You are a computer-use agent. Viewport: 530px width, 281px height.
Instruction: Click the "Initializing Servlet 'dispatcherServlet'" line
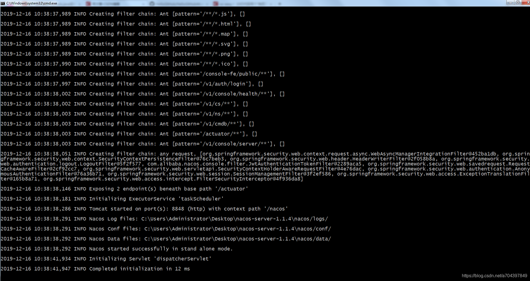coord(106,259)
